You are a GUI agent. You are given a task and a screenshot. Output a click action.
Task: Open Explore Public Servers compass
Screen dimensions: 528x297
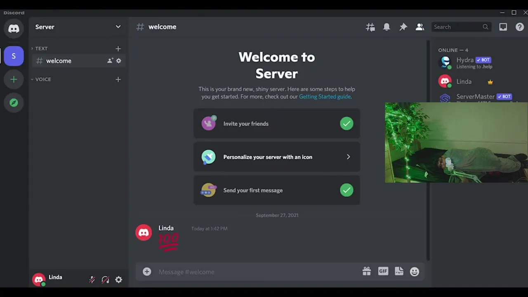14,103
